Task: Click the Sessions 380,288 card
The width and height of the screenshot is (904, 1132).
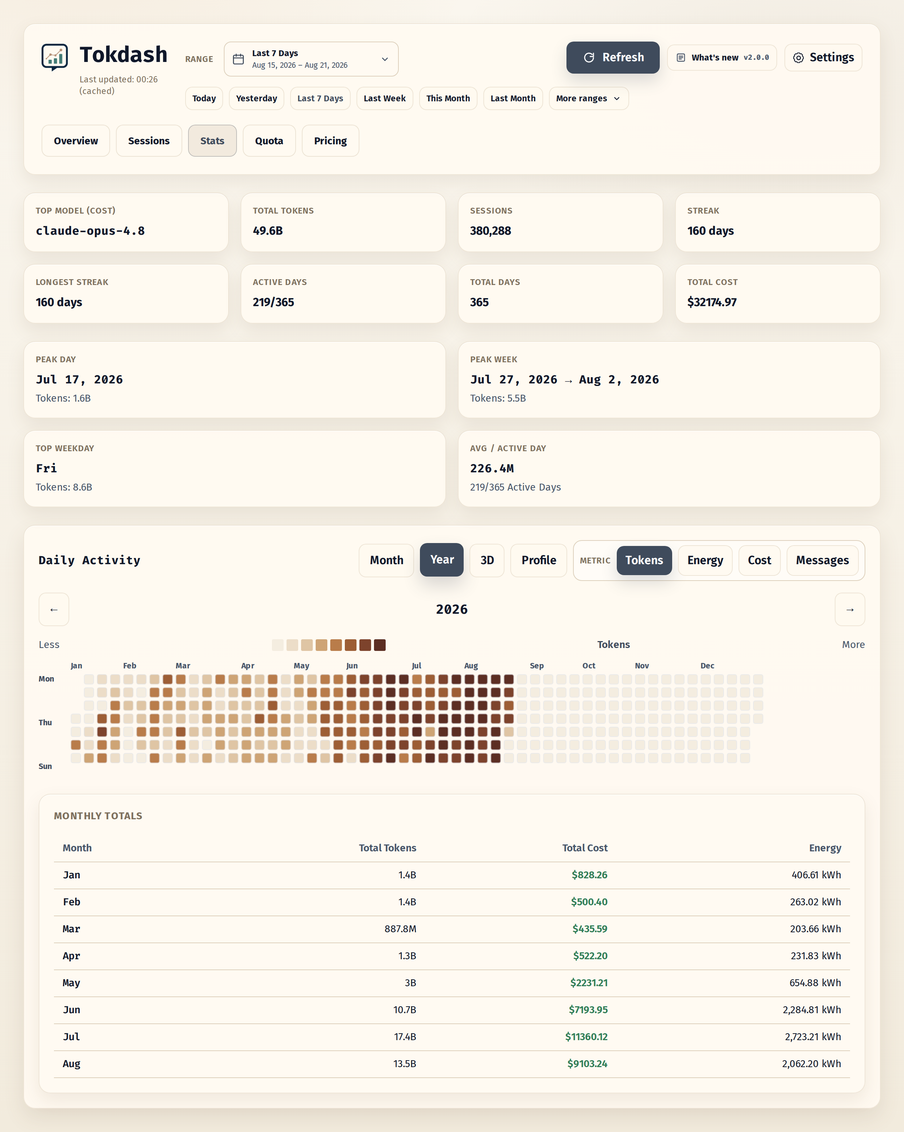Action: coord(561,222)
